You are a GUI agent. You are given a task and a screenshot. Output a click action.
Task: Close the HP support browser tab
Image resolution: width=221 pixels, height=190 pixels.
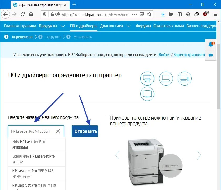pos(65,5)
